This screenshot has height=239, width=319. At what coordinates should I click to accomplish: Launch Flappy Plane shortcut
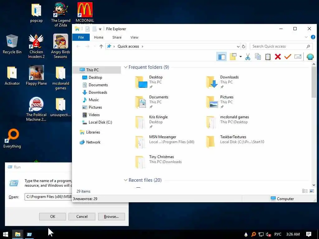36,76
